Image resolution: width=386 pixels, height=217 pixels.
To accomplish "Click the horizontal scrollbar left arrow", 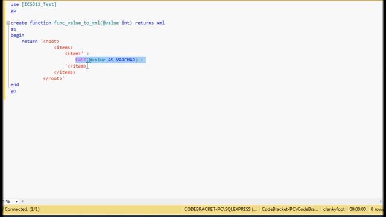I will click(x=22, y=201).
